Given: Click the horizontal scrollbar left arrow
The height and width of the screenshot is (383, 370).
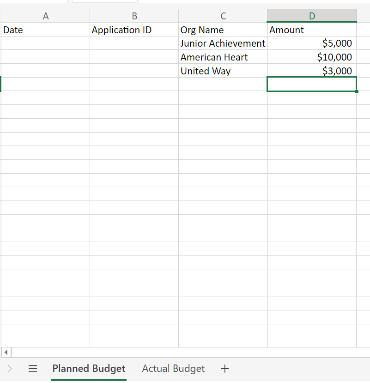Looking at the screenshot, I should pyautogui.click(x=6, y=352).
